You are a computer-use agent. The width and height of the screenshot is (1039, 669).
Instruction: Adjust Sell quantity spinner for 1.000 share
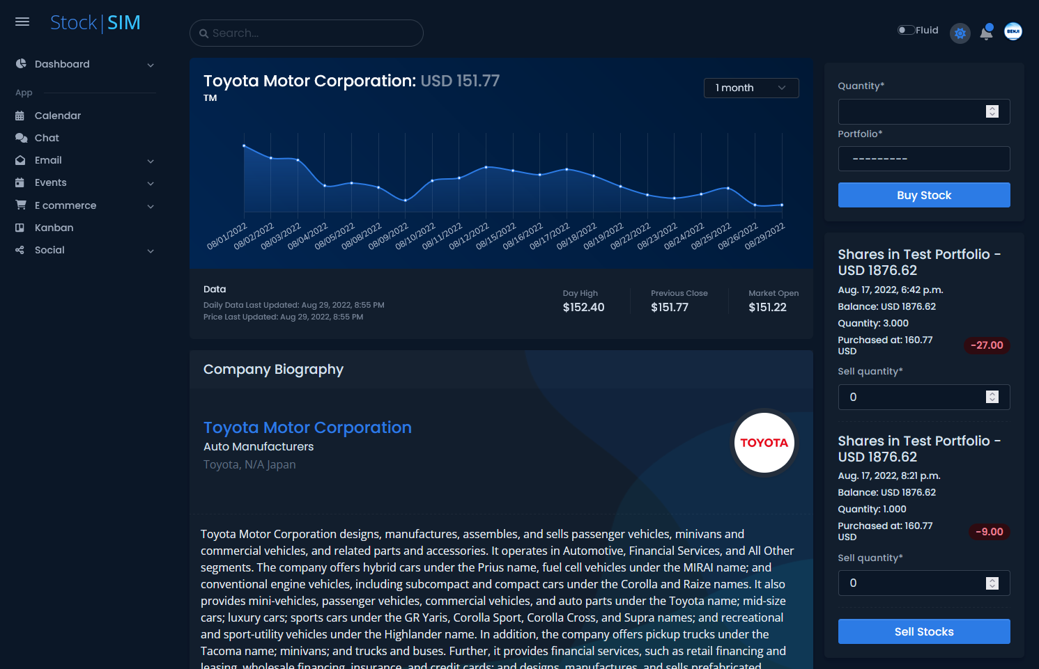(x=992, y=583)
